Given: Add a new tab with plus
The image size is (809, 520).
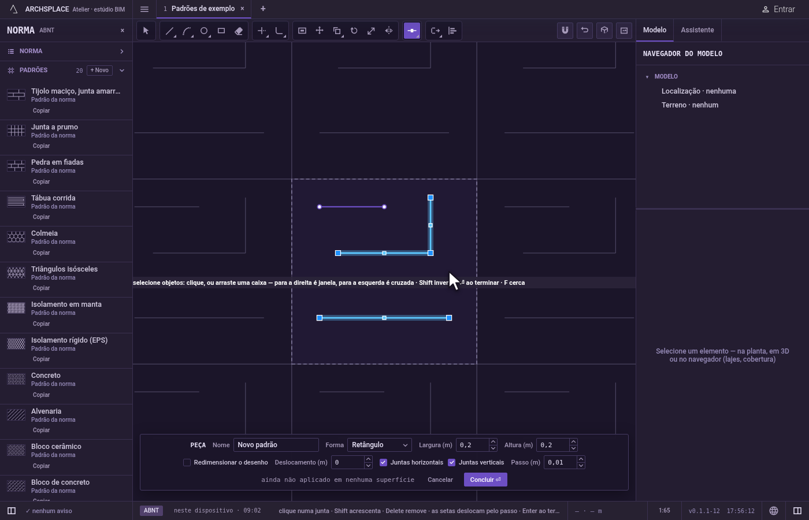Looking at the screenshot, I should [x=263, y=9].
